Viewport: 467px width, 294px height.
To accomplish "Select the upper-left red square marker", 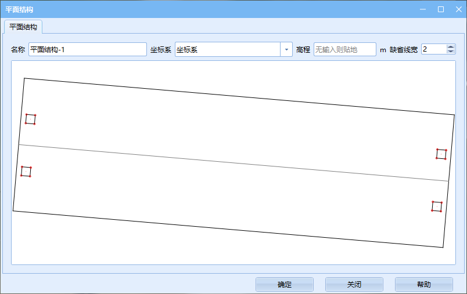I will coord(30,119).
